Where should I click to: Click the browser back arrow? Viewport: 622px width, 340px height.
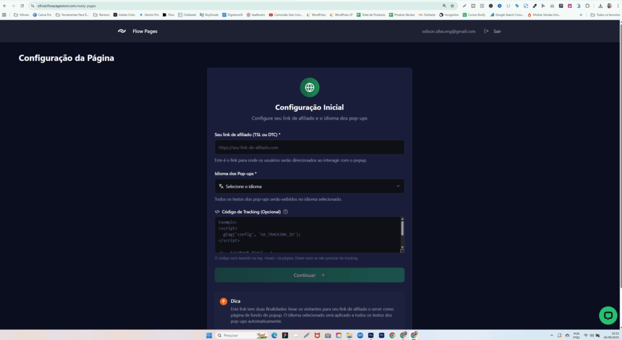4,6
